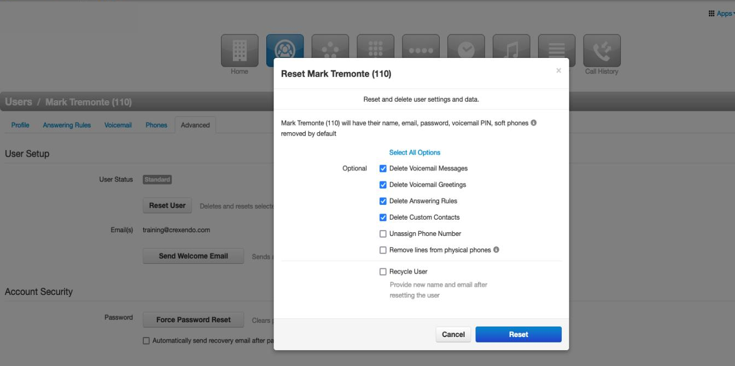Switch to the Phones tab
This screenshot has width=735, height=366.
click(x=156, y=125)
